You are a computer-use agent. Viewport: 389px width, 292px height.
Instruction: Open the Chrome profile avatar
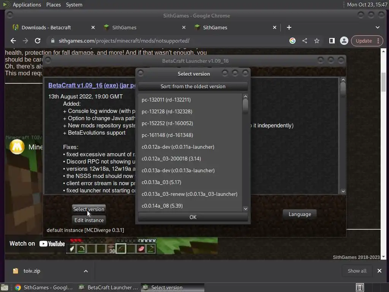(344, 41)
